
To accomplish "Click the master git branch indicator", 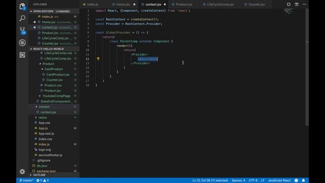I will click(x=26, y=180).
